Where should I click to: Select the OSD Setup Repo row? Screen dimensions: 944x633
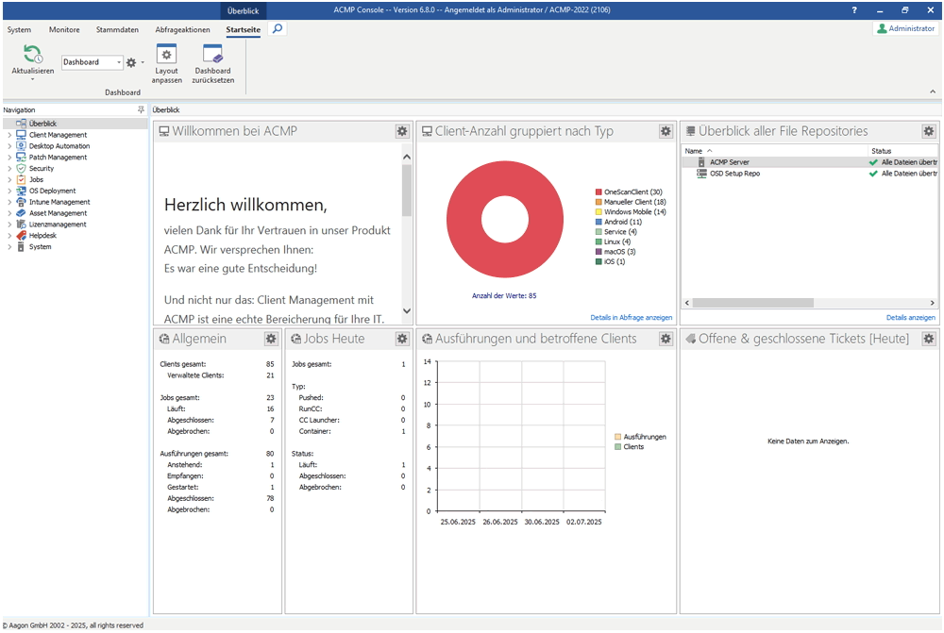coord(810,174)
